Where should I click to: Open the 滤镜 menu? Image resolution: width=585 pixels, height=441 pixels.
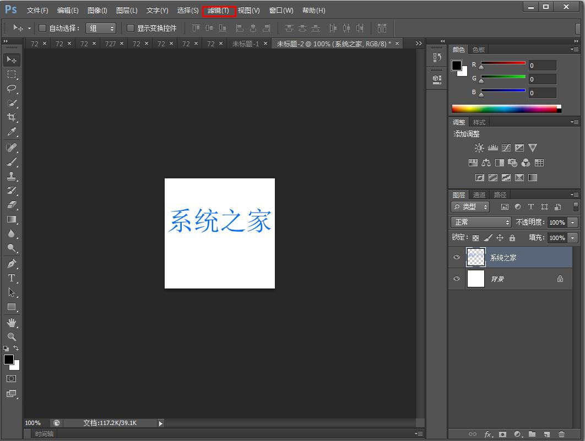[x=219, y=10]
